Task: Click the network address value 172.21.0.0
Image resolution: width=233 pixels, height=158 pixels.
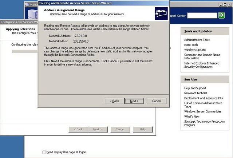Action: click(x=80, y=36)
